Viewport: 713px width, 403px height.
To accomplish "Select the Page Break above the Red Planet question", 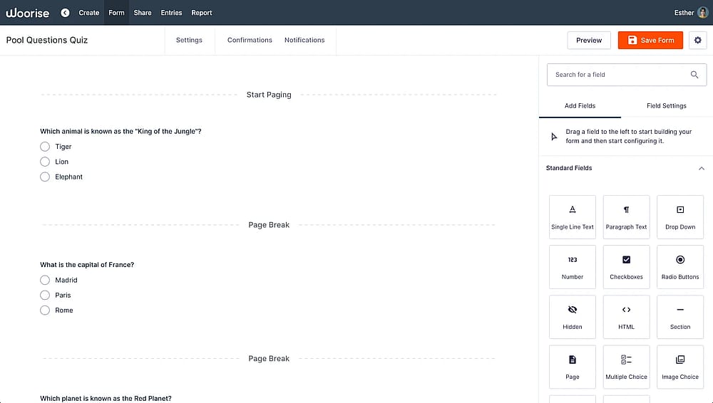I will [269, 358].
